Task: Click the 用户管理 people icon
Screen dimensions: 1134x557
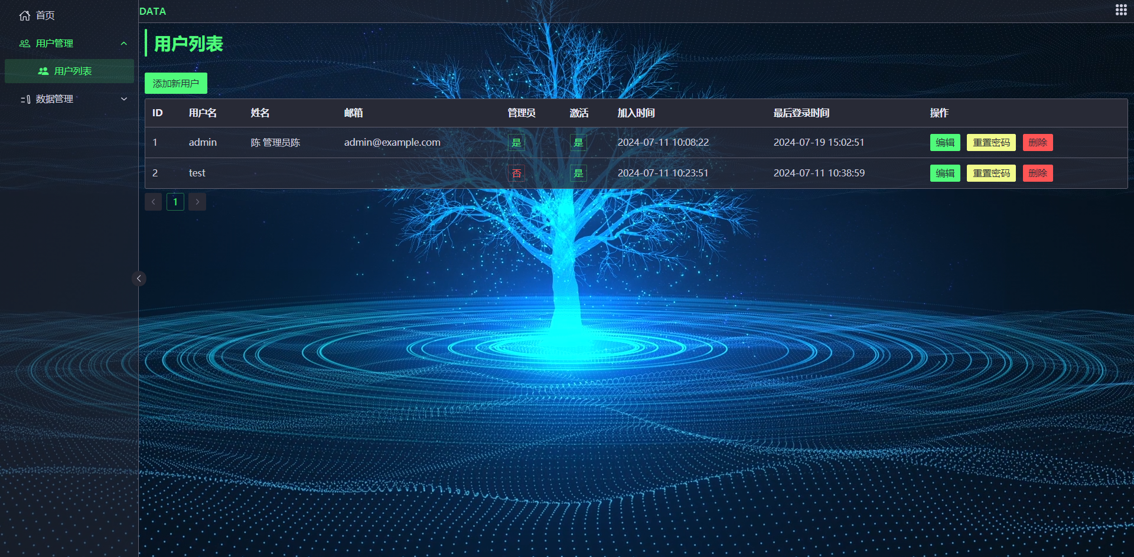Action: (x=25, y=43)
